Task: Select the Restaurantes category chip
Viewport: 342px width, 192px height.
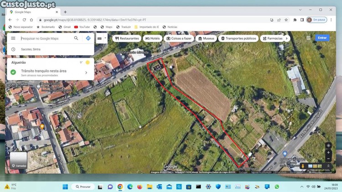Action: 127,39
